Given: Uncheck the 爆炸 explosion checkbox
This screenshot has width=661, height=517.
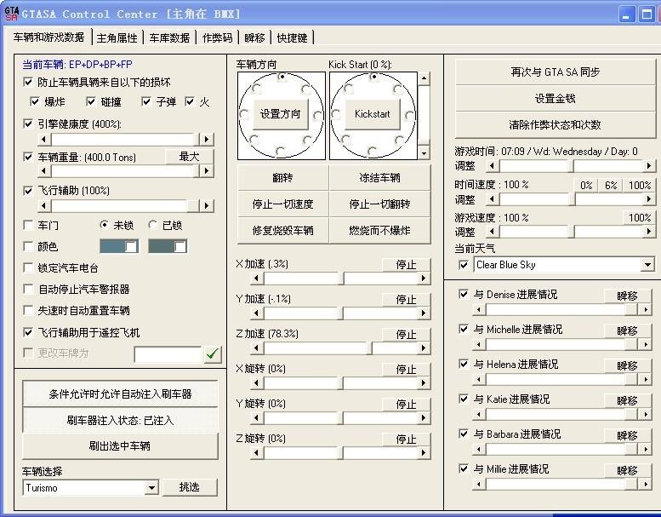Looking at the screenshot, I should click(35, 101).
